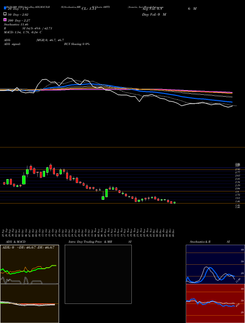
Task: Click the 'BUY Slowing @ 0%' signal text
Action: [77, 44]
